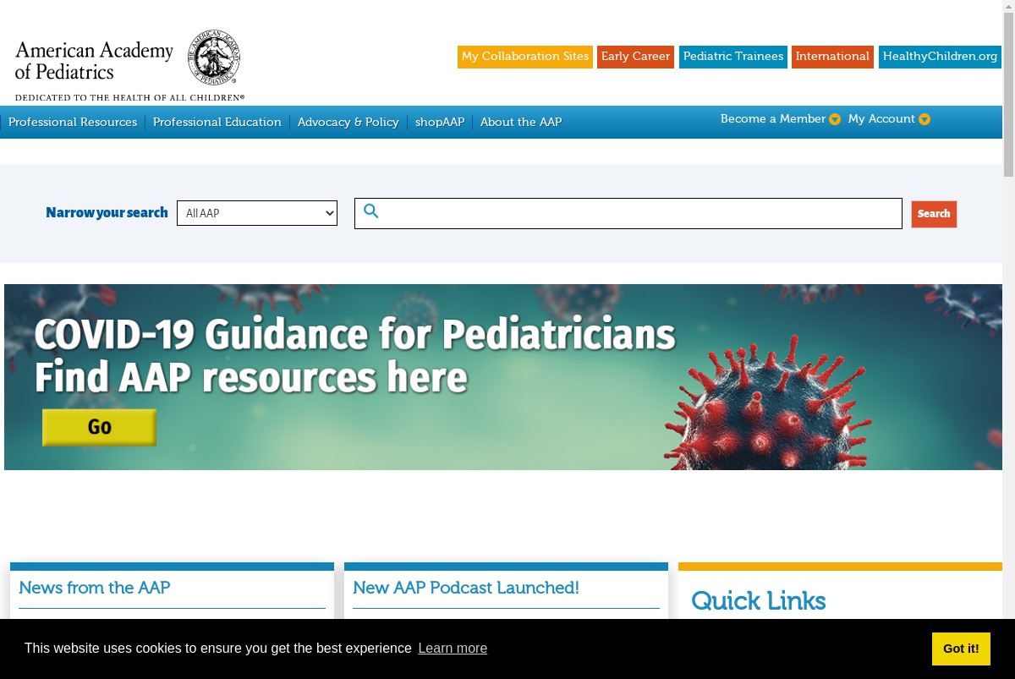This screenshot has width=1015, height=679.
Task: Click the magnifying glass search icon
Action: [371, 211]
